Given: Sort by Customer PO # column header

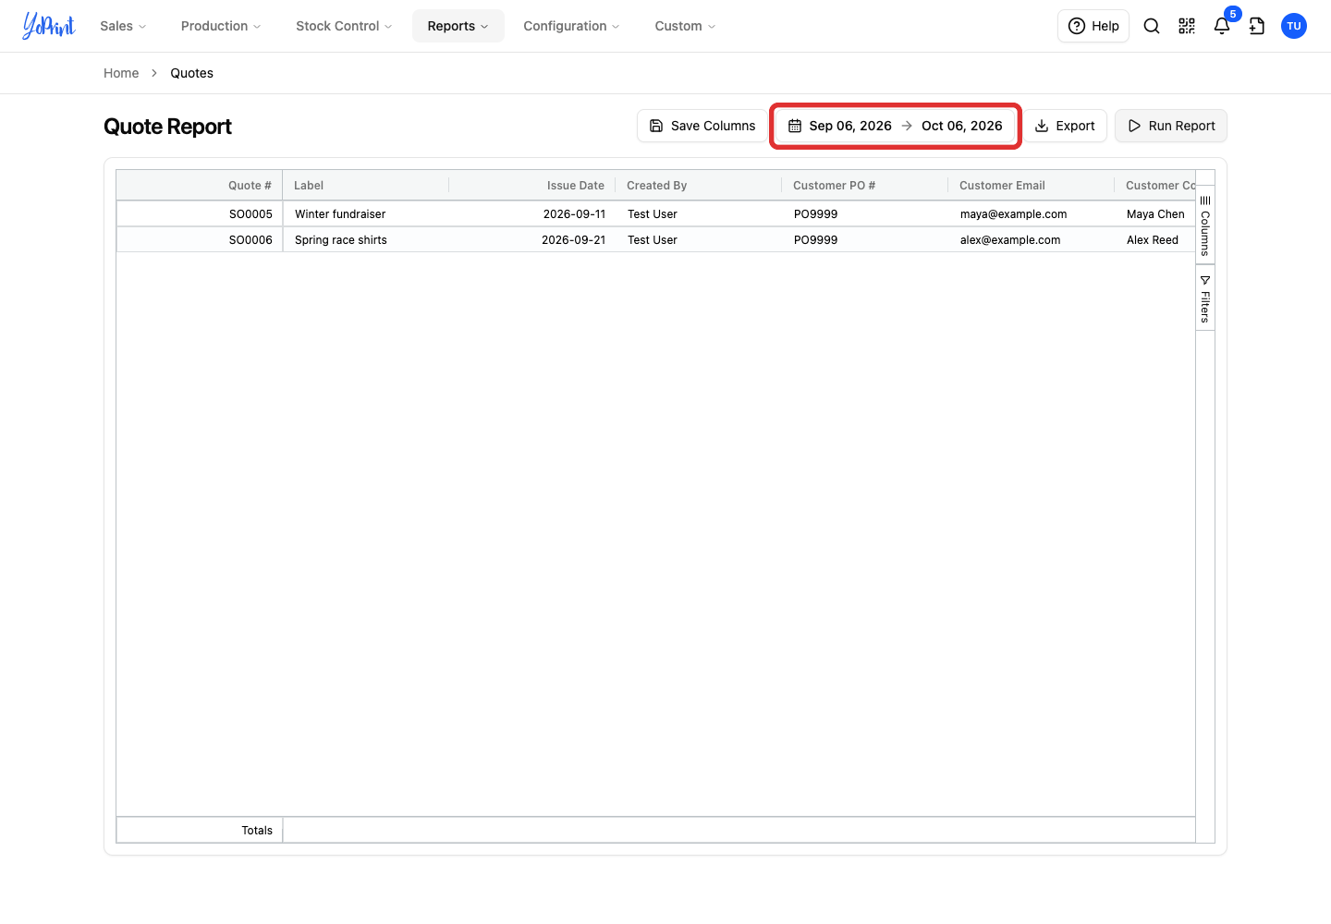Looking at the screenshot, I should (x=865, y=186).
